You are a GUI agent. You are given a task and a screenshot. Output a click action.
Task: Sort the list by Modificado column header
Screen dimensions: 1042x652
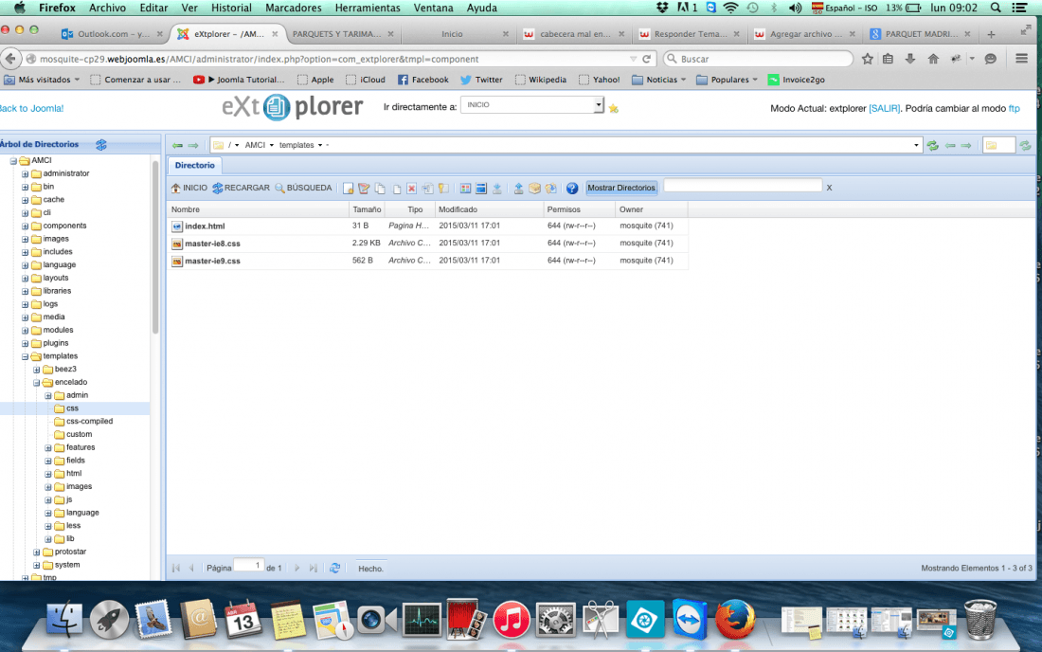click(489, 209)
